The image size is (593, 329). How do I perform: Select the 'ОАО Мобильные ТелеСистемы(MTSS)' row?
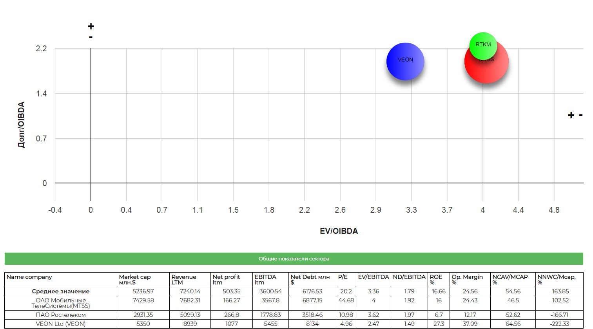point(294,303)
